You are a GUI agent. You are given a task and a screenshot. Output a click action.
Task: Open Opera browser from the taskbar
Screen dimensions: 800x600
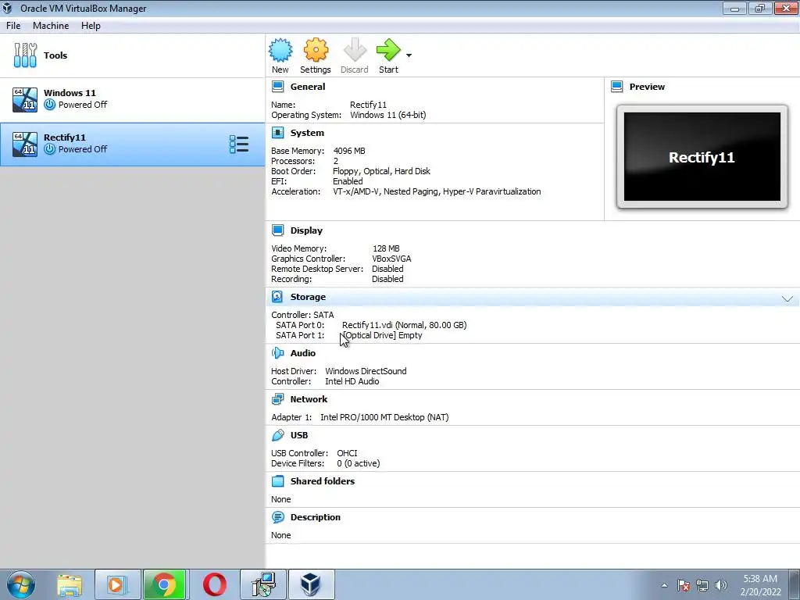coord(214,584)
